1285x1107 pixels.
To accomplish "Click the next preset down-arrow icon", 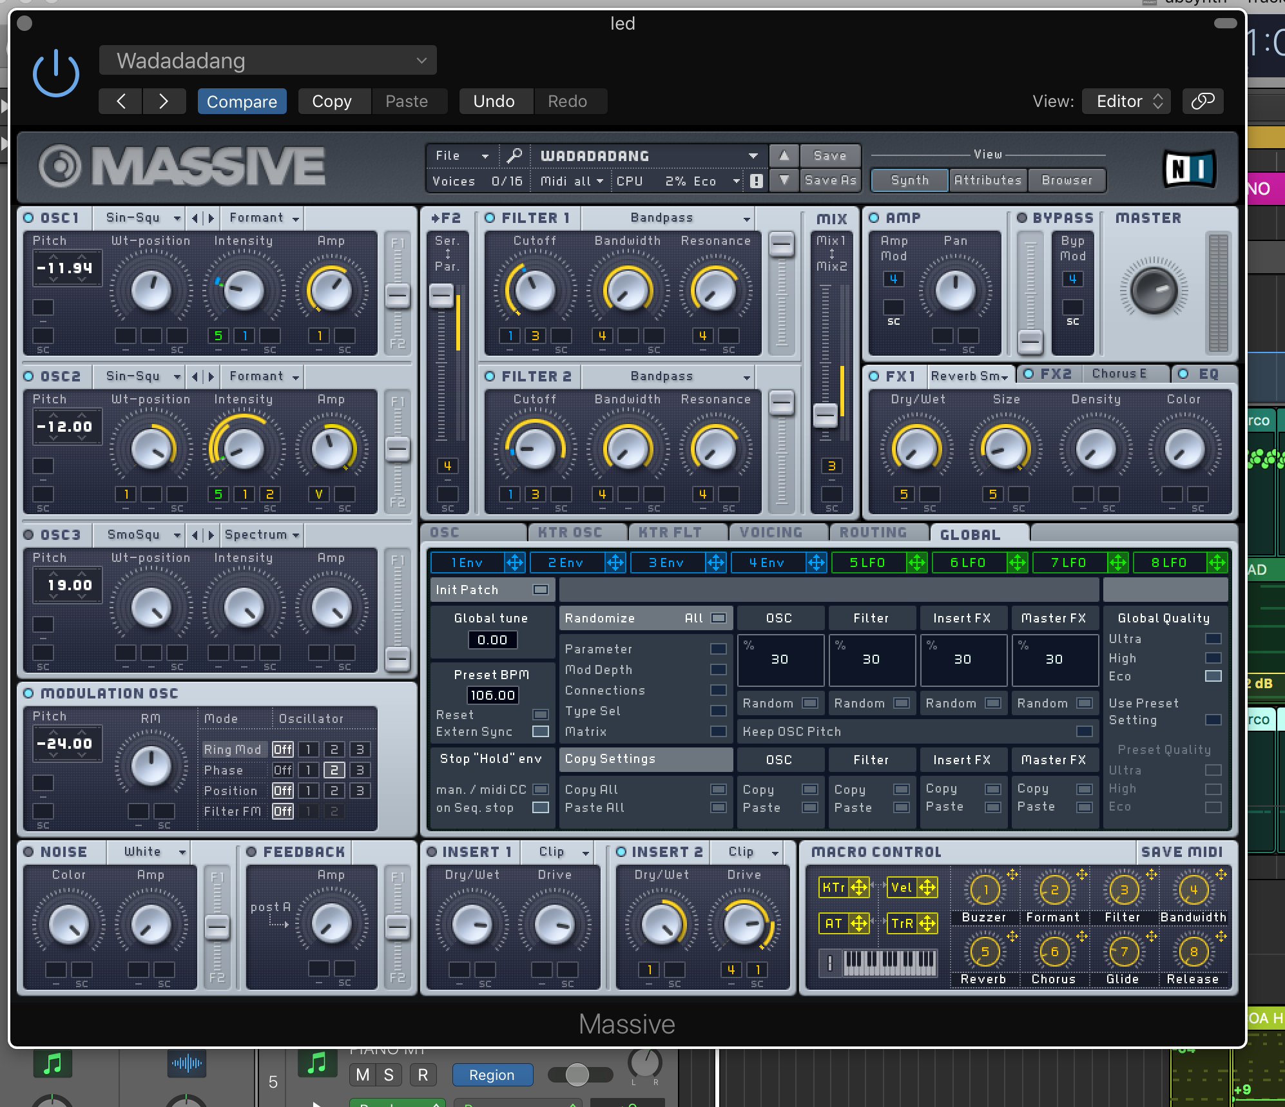I will (x=784, y=180).
